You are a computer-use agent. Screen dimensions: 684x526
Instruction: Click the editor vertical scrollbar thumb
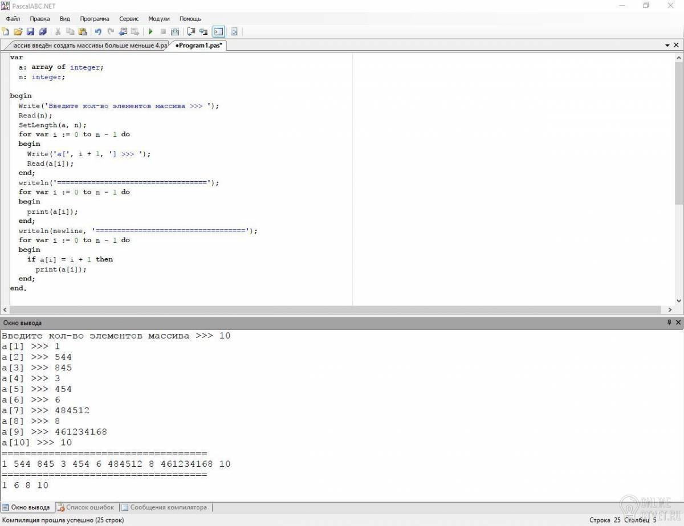(679, 131)
